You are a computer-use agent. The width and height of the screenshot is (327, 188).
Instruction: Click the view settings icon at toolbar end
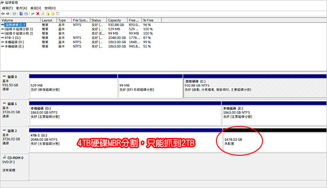[58, 14]
